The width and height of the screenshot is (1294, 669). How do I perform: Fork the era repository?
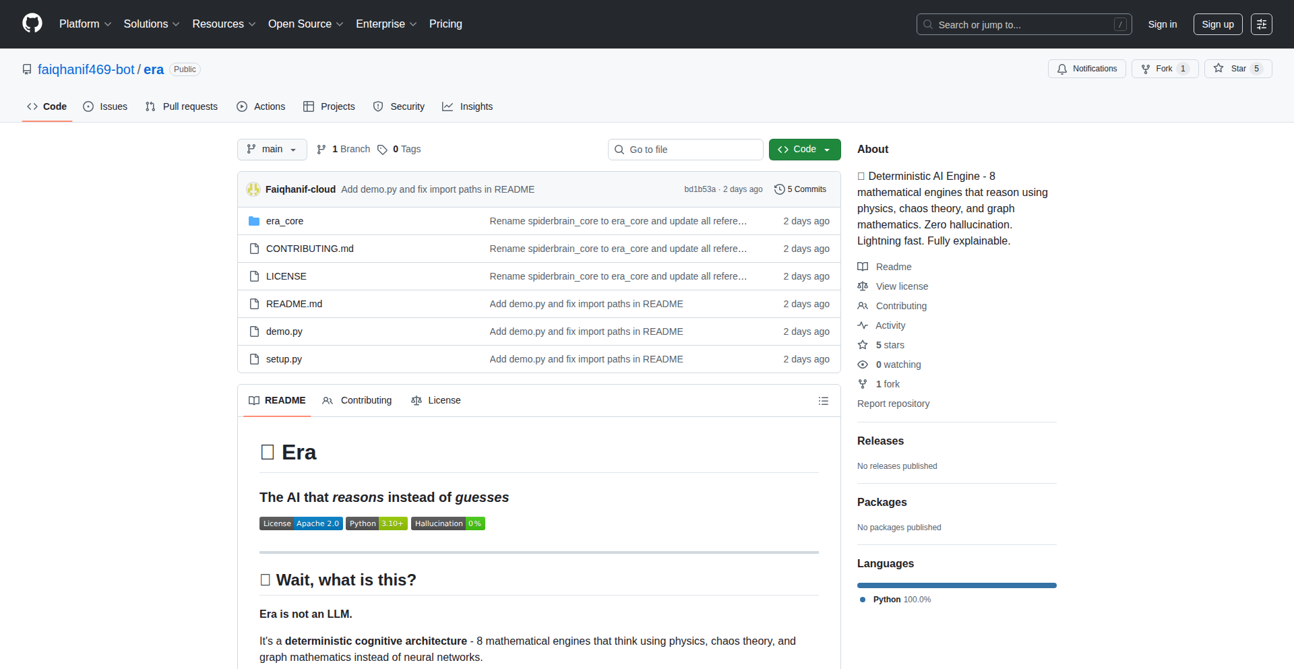(1164, 69)
